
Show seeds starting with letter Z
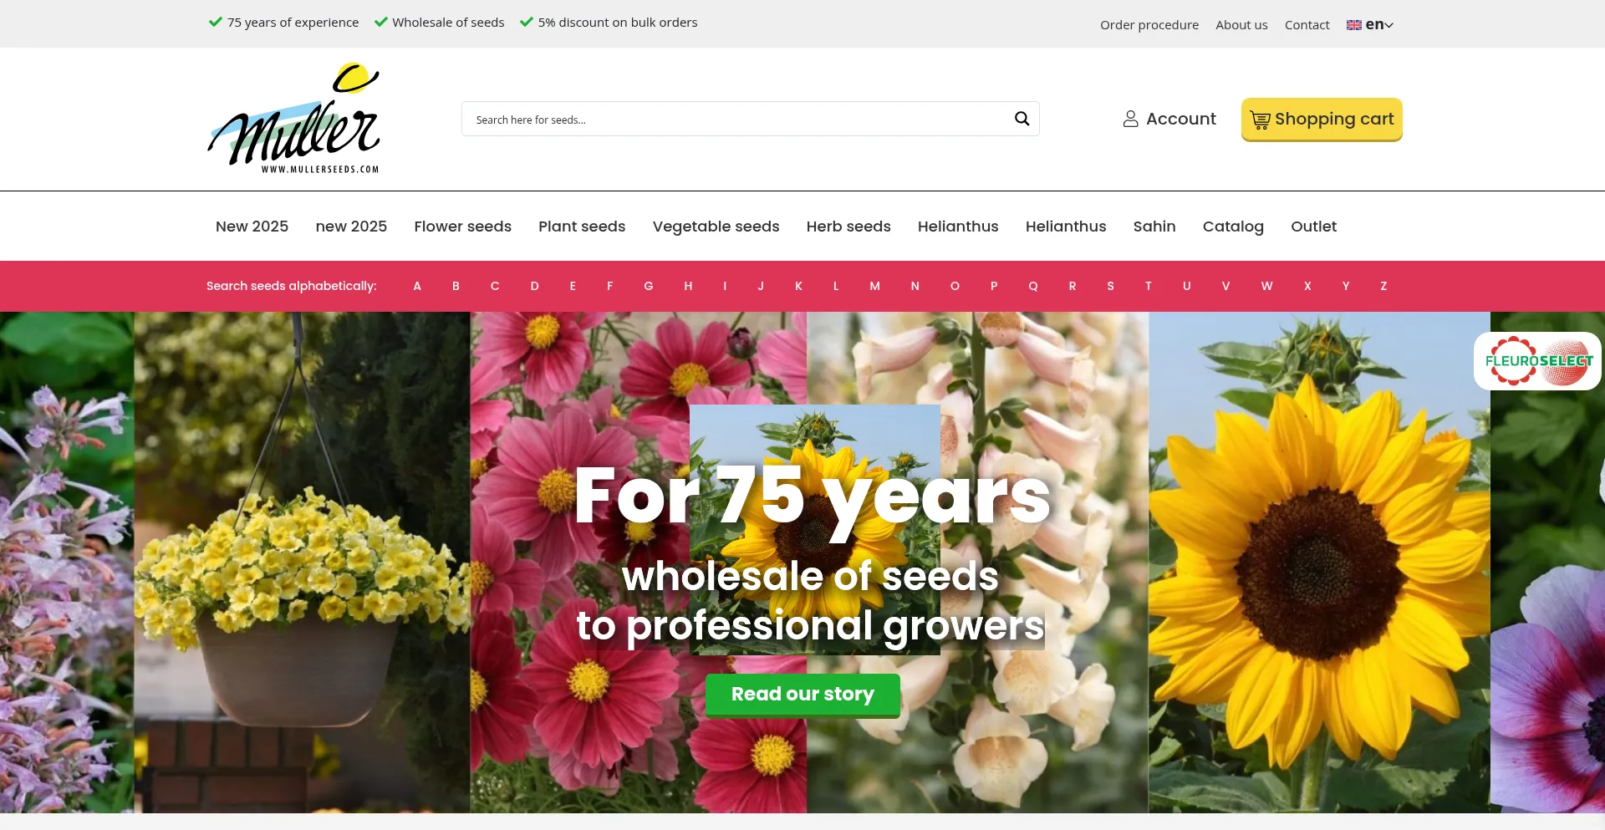click(x=1383, y=286)
